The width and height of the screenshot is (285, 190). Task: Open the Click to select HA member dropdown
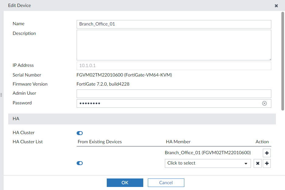click(208, 163)
